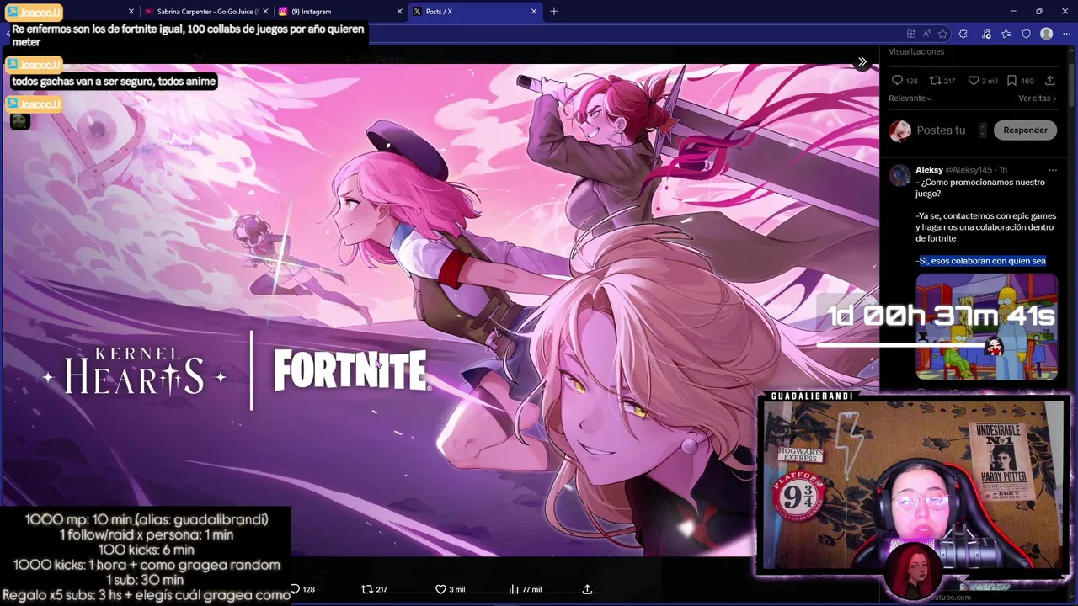The image size is (1078, 606).
Task: Click heart icon in the image viewer bottom bar
Action: pyautogui.click(x=440, y=589)
